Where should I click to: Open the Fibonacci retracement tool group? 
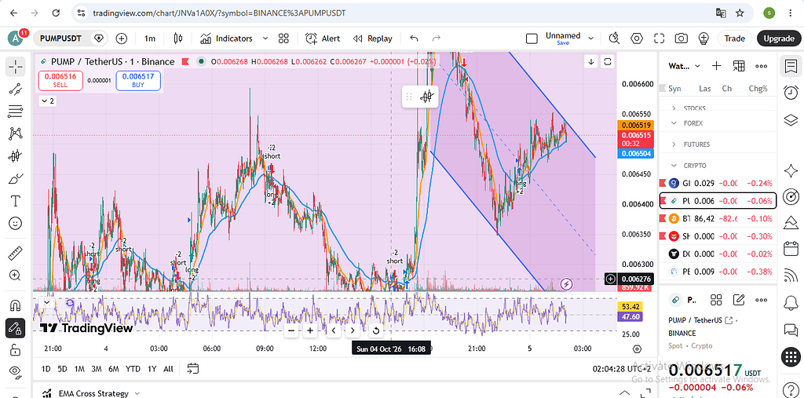coord(16,111)
